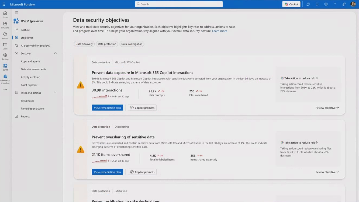Open Apps and agents
359x202 pixels.
(31, 61)
